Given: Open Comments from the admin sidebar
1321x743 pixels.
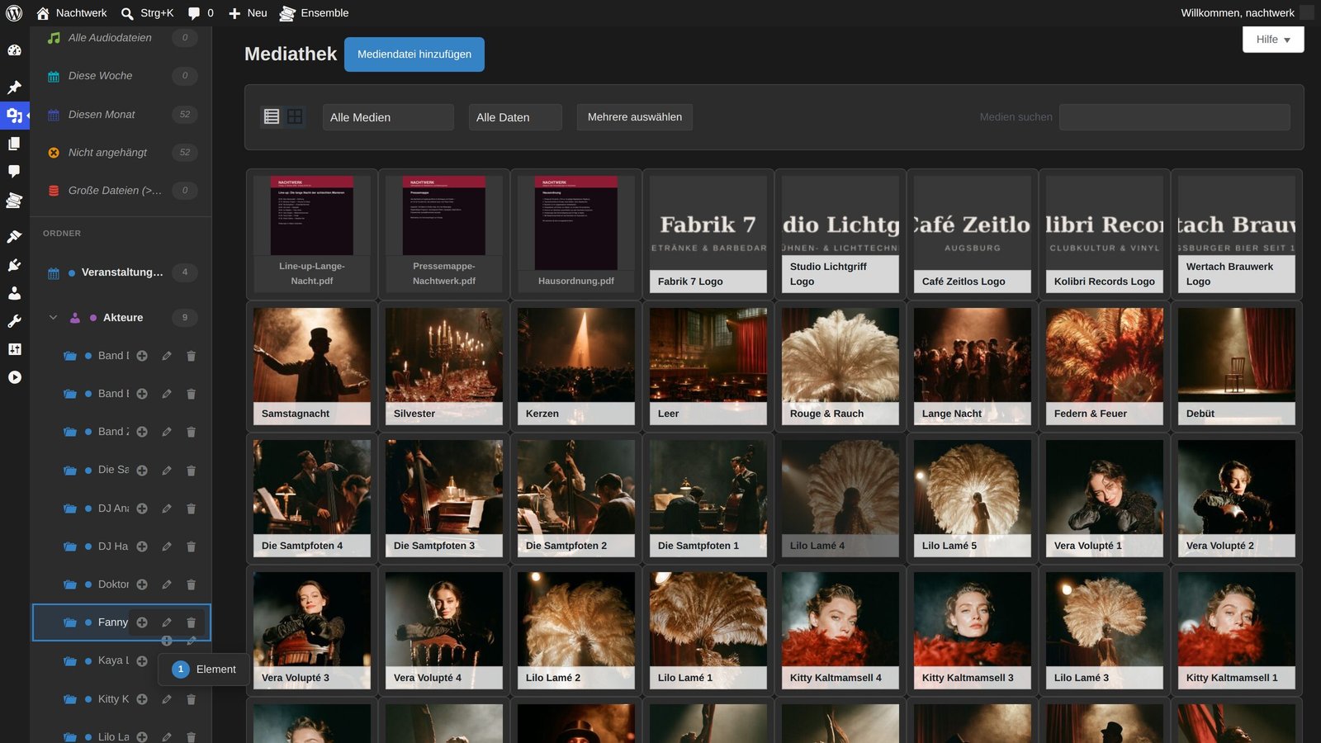Looking at the screenshot, I should (14, 172).
